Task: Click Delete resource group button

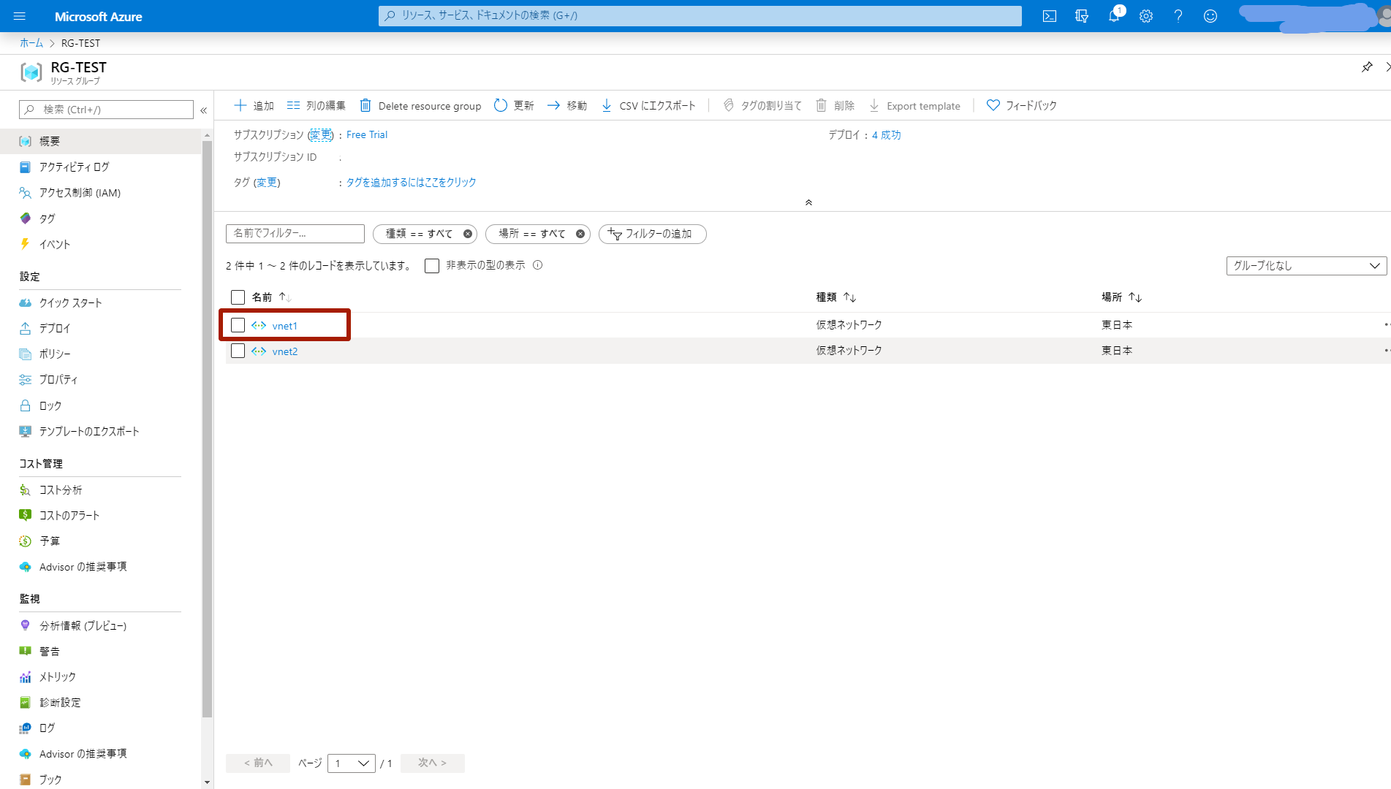Action: [421, 106]
